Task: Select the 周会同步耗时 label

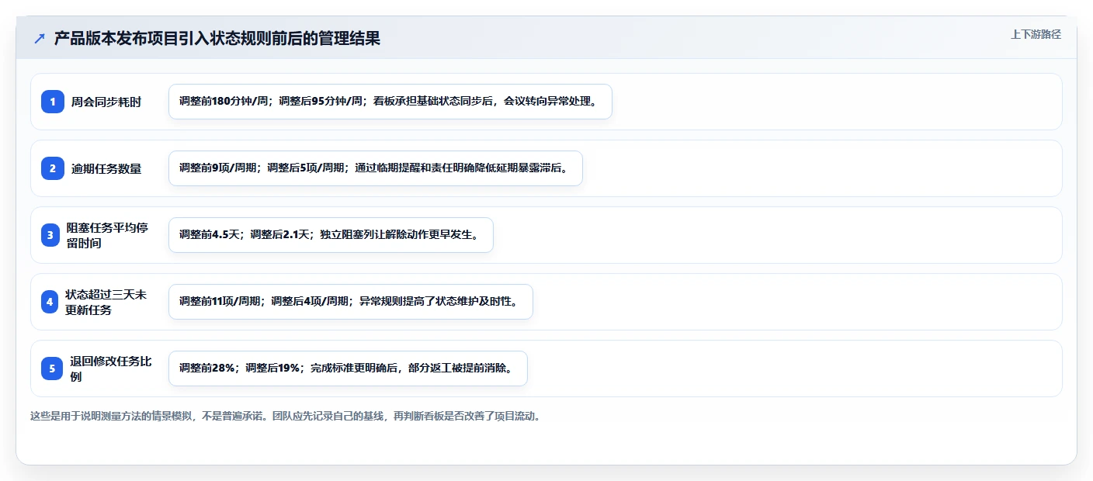Action: (106, 102)
